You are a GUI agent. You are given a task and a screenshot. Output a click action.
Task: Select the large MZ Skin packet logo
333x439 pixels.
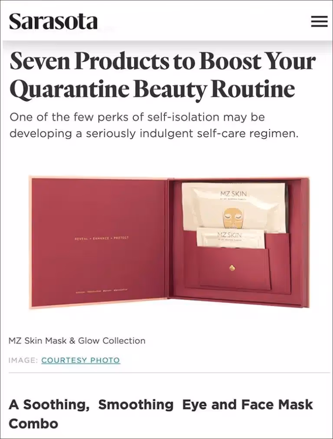coord(233,194)
